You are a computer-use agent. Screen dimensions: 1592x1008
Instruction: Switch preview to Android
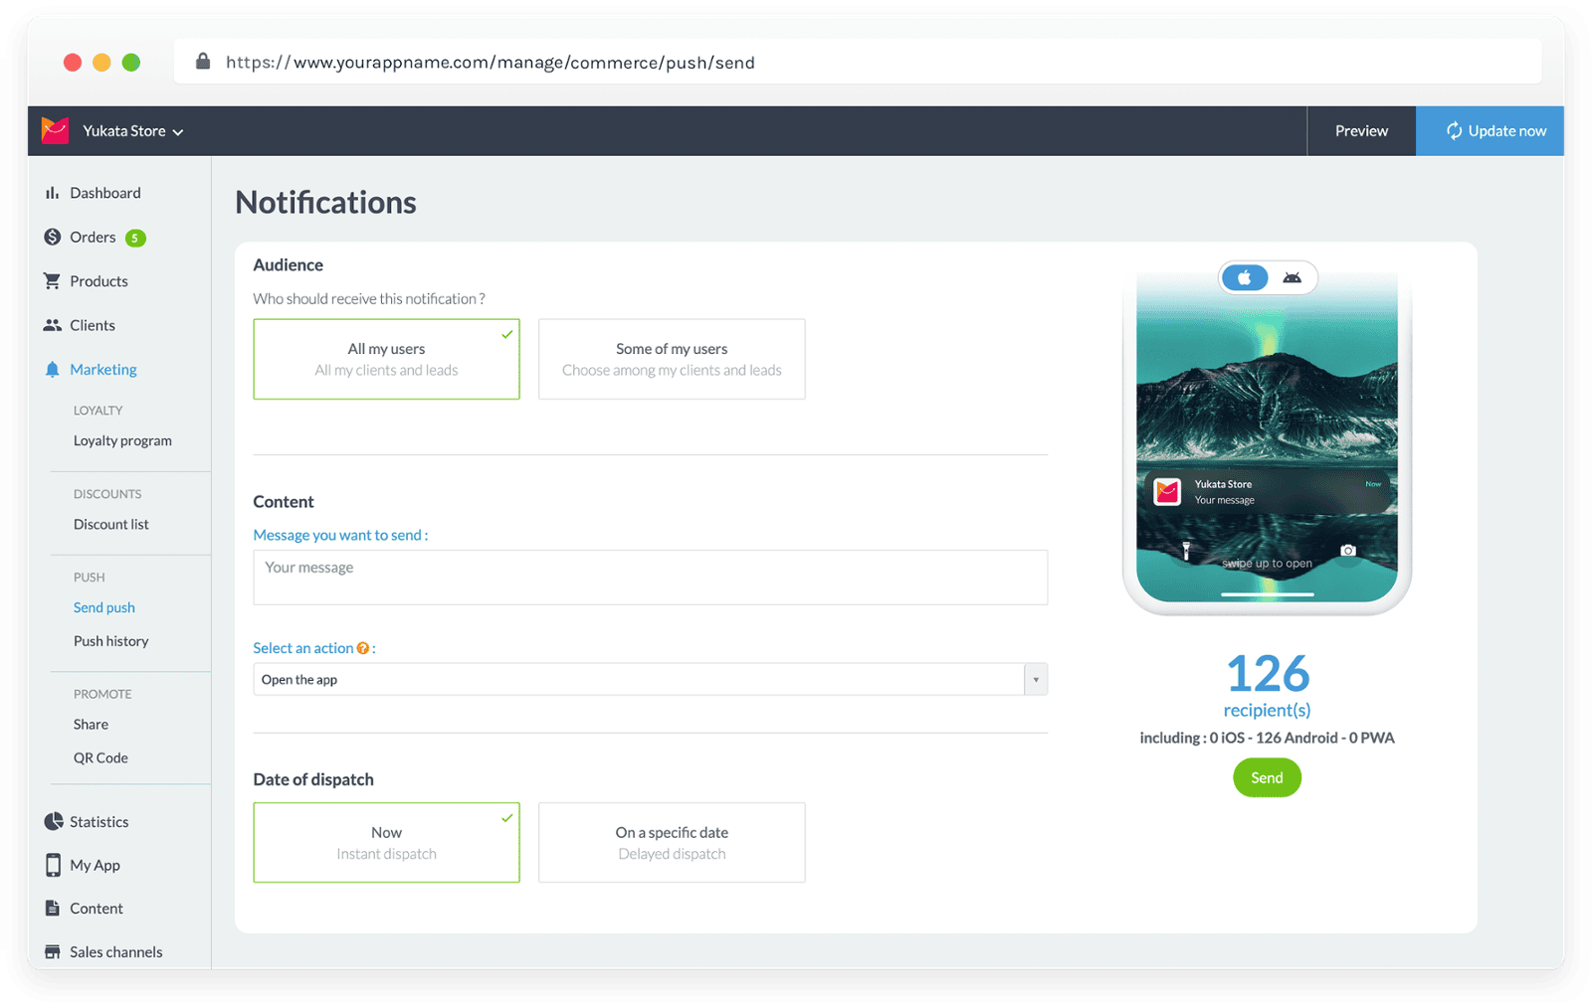[x=1293, y=277]
